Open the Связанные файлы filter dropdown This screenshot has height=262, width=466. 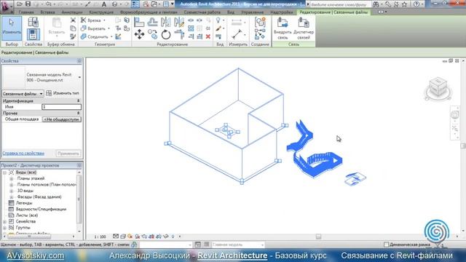23,94
